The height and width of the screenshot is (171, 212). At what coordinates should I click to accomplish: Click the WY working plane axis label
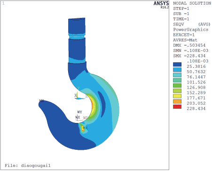click(x=79, y=112)
